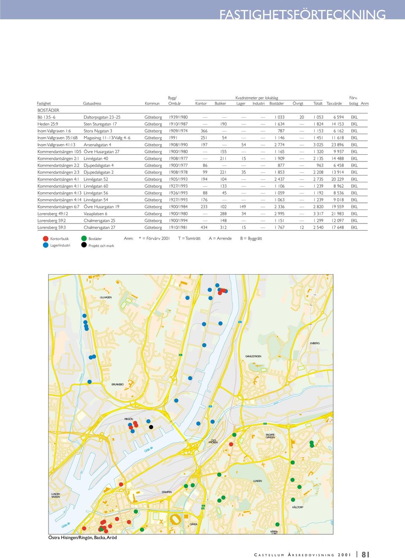Click tax value '17 648'
The image size is (405, 558).
(x=337, y=227)
